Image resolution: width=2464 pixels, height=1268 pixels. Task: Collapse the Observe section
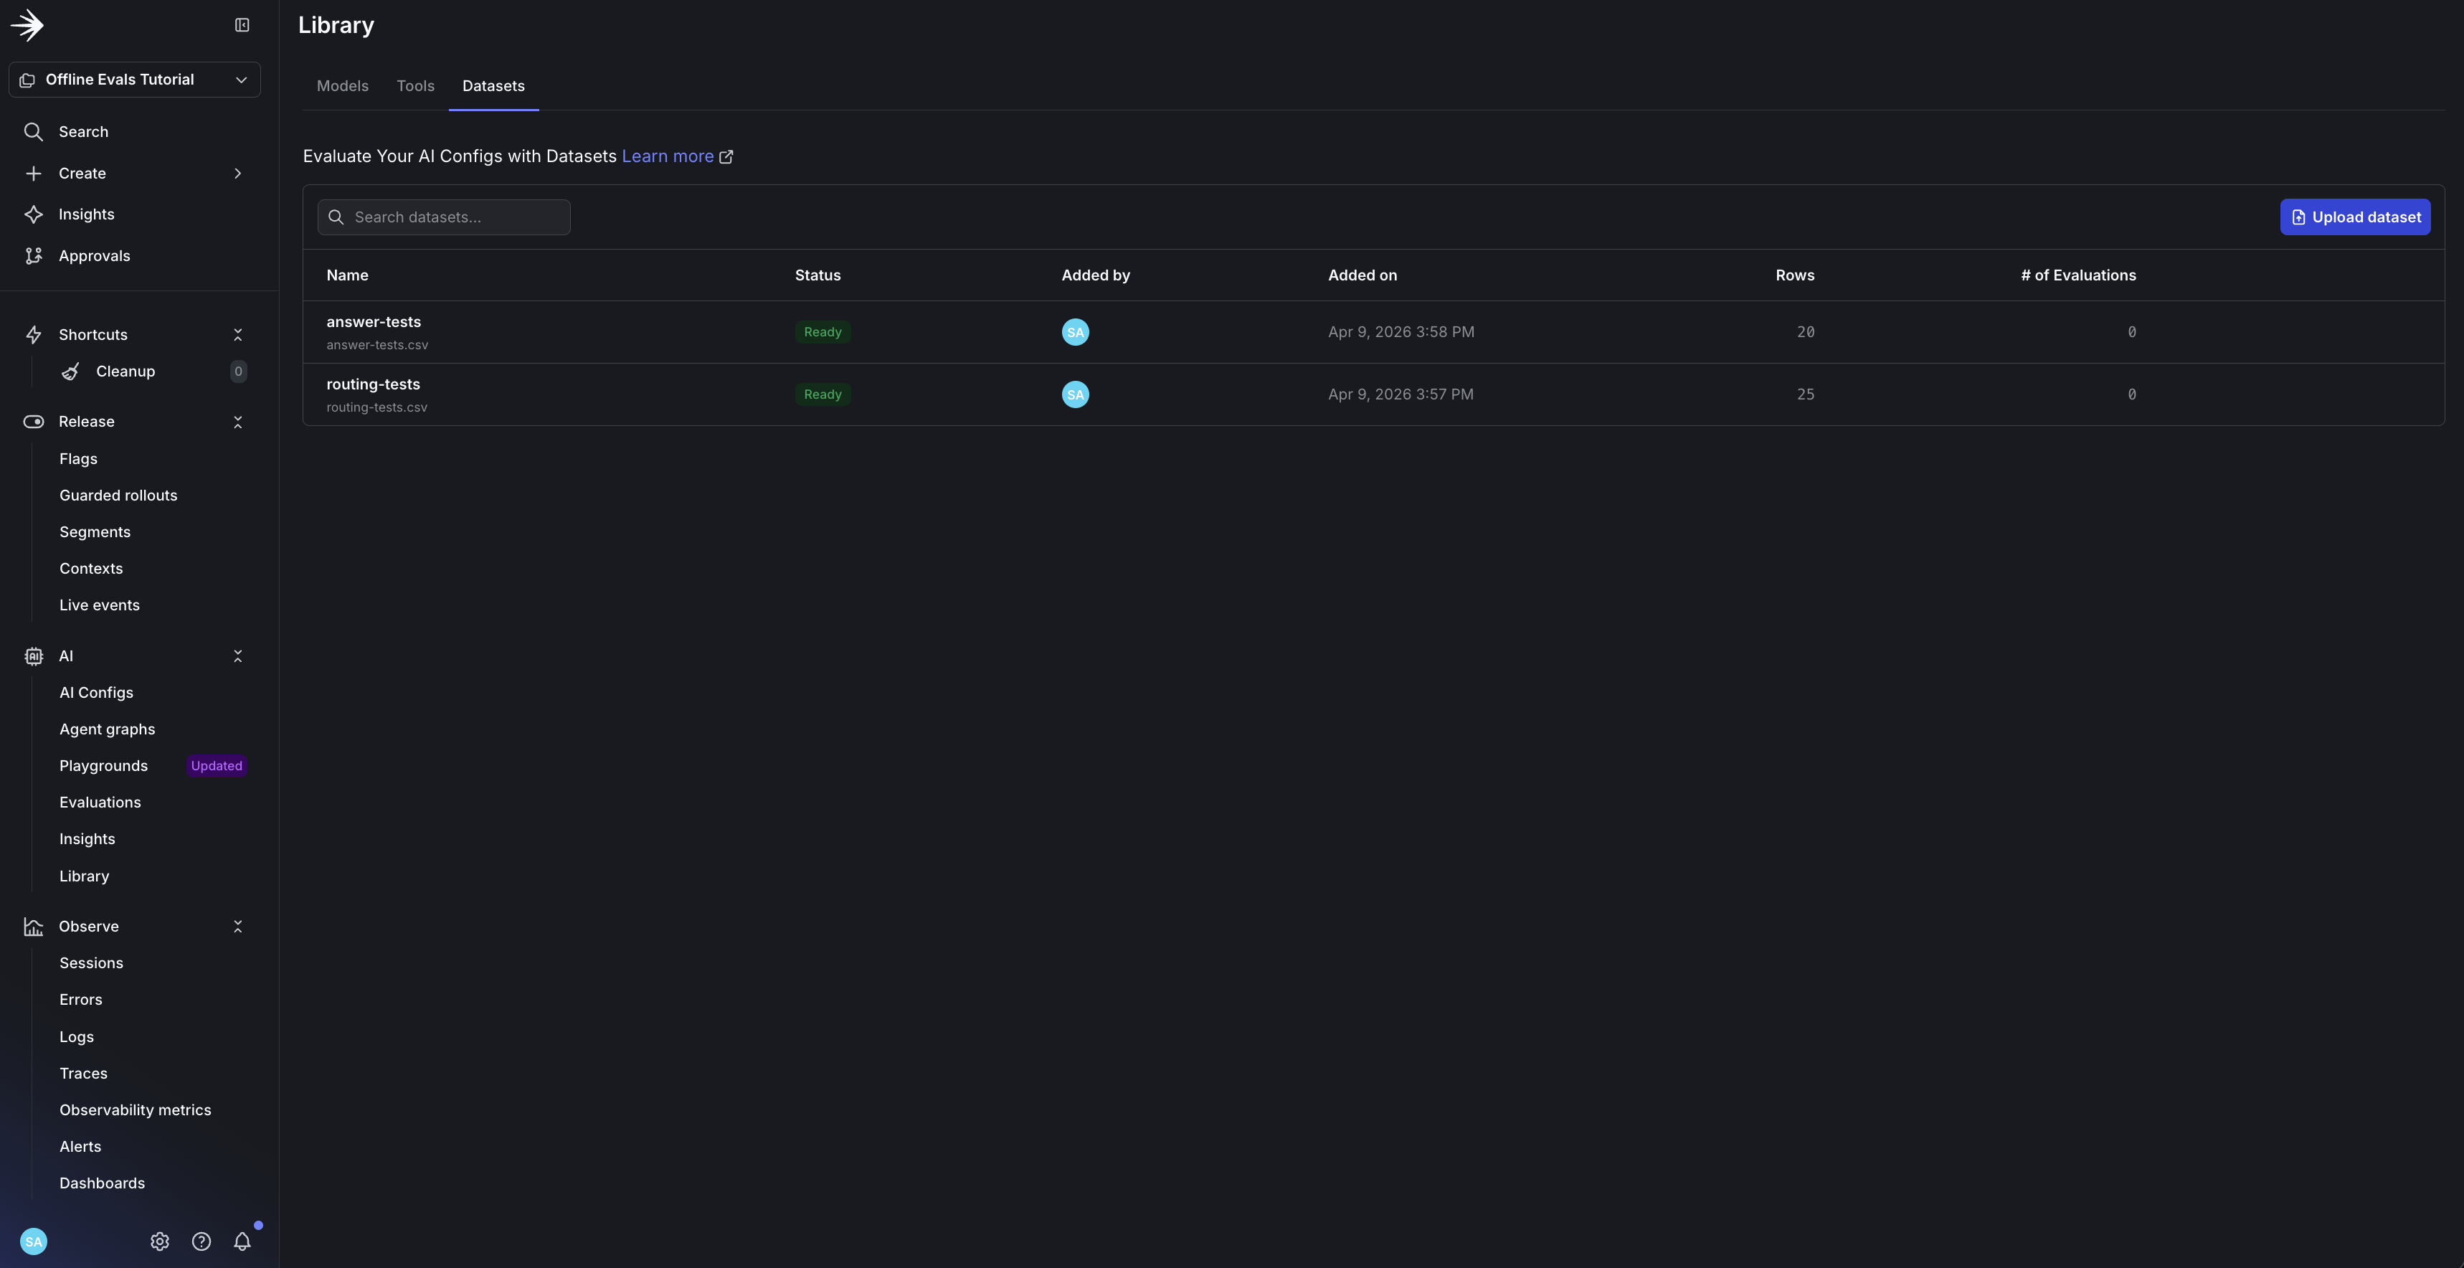237,927
